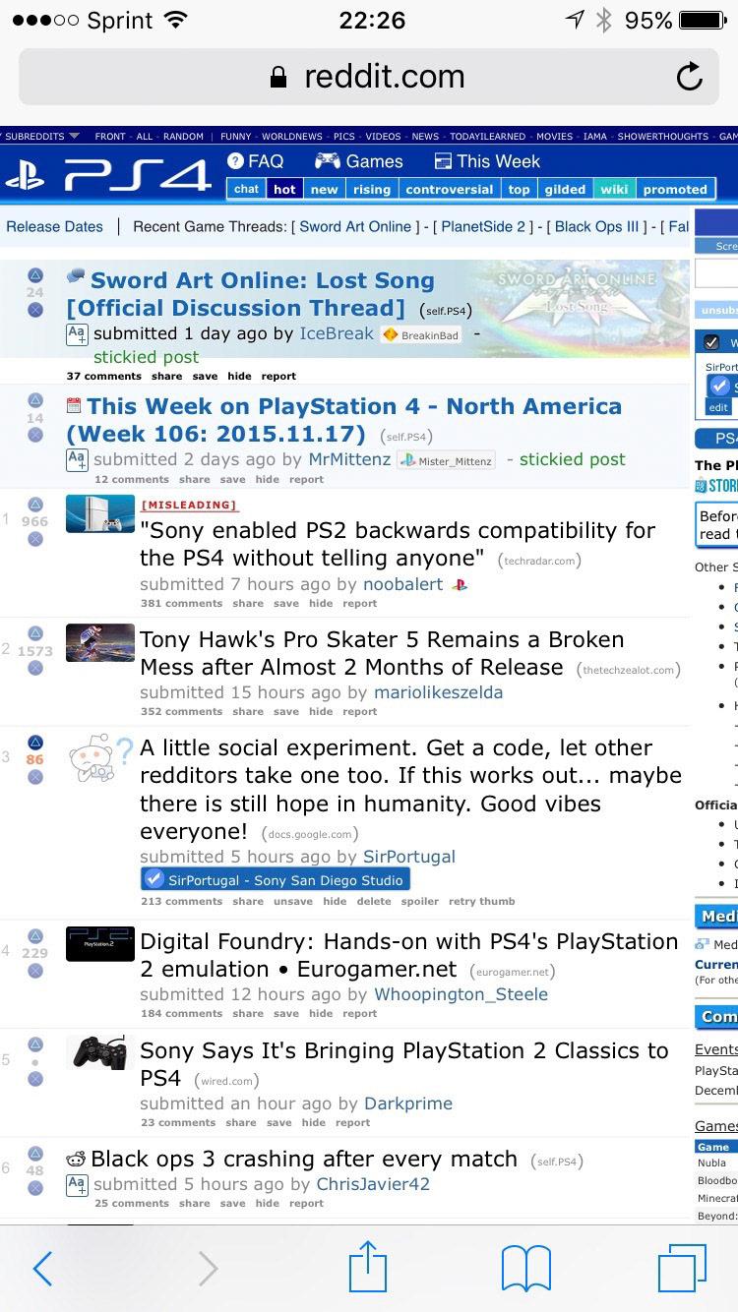Upvote the Tony Hawk's Pro Skater 5 post
This screenshot has width=738, height=1312.
35,633
